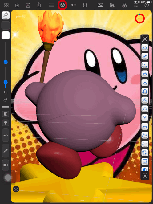Select the Scrape sculpt brush
This screenshot has width=153, height=204.
click(x=145, y=126)
